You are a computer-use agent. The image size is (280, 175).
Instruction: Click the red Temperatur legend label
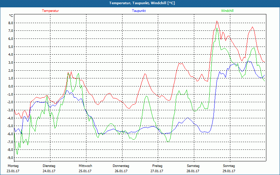click(50, 11)
